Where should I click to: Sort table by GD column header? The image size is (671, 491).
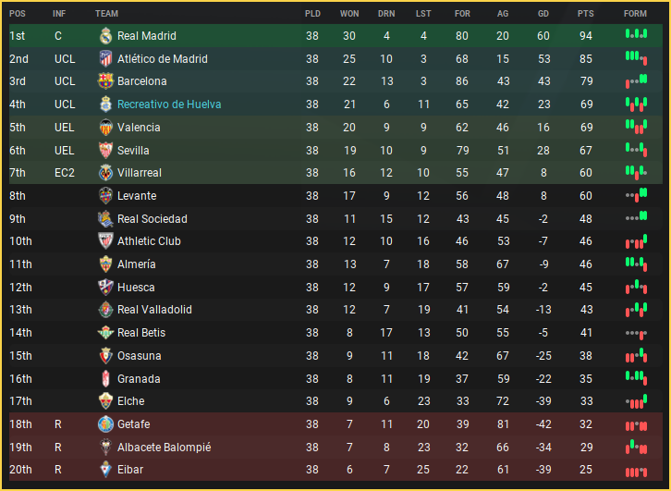(x=543, y=14)
